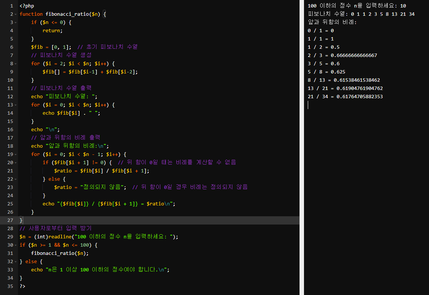This screenshot has height=295, width=429.
Task: Click output line '앞과 뒤항의 비례:'
Action: click(x=332, y=22)
